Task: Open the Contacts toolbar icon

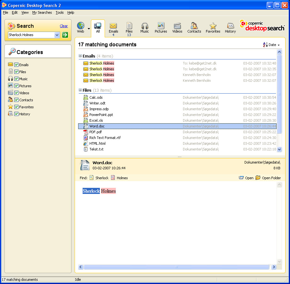Action: 194,26
